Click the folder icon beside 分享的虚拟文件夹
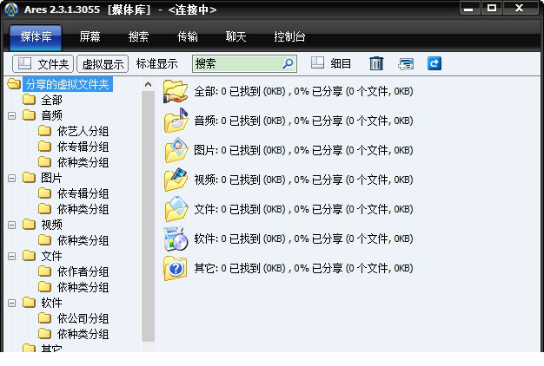544x366 pixels. click(14, 84)
